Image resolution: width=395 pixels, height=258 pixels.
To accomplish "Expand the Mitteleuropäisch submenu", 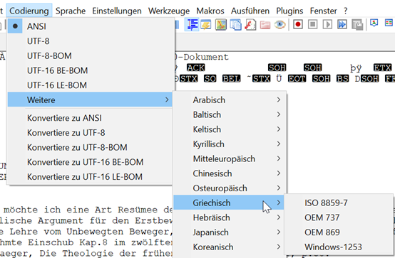I will click(230, 158).
